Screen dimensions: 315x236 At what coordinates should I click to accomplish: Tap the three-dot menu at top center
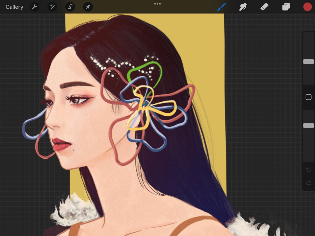157,4
